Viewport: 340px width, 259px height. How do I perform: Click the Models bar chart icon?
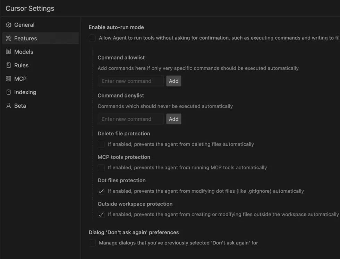[x=8, y=51]
